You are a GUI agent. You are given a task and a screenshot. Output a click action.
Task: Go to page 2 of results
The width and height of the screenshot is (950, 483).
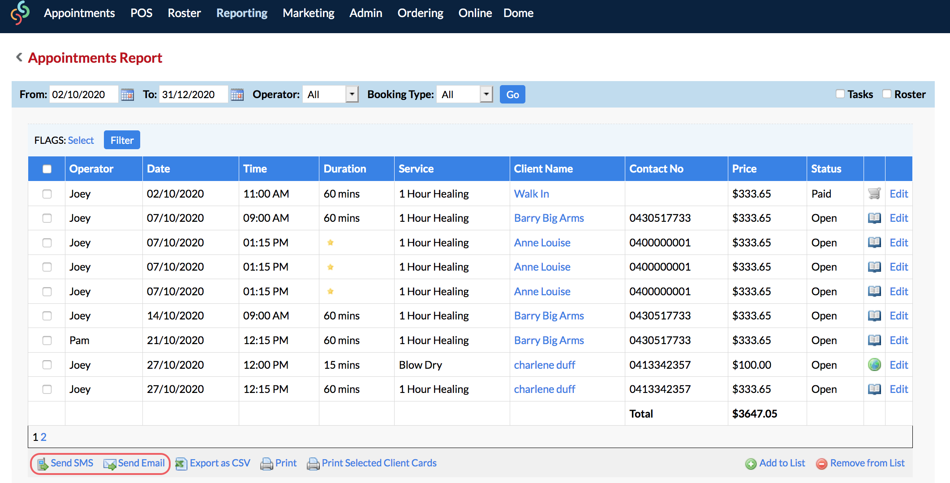click(43, 437)
